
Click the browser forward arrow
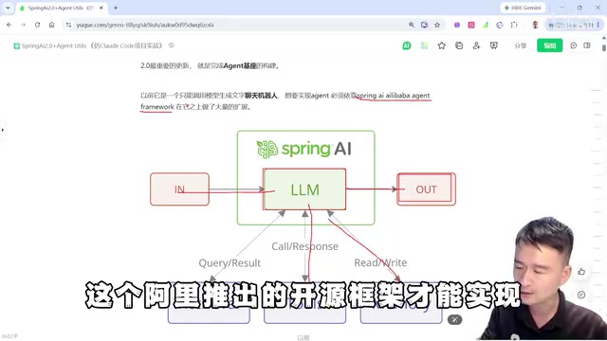pos(23,25)
